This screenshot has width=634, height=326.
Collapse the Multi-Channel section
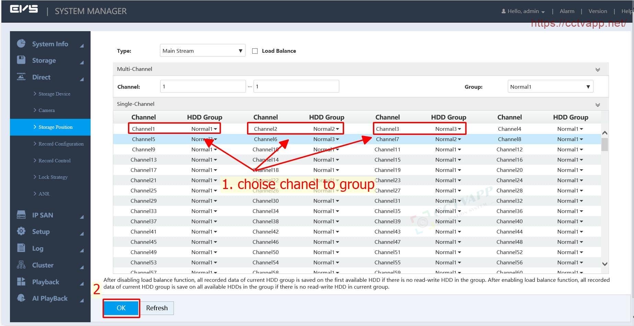[x=598, y=70]
